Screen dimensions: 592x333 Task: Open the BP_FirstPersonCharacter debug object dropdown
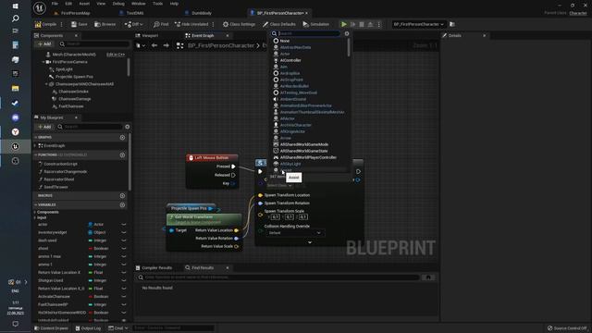418,24
